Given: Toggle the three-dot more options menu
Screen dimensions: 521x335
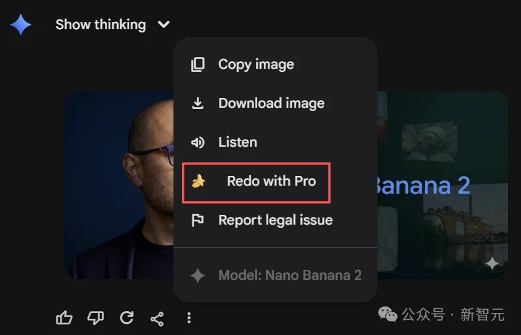Looking at the screenshot, I should (x=188, y=317).
